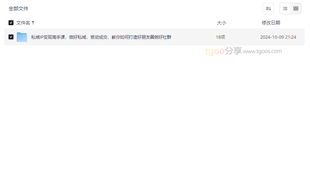Uncheck the select-all checkbox beside 文件名

pos(11,23)
